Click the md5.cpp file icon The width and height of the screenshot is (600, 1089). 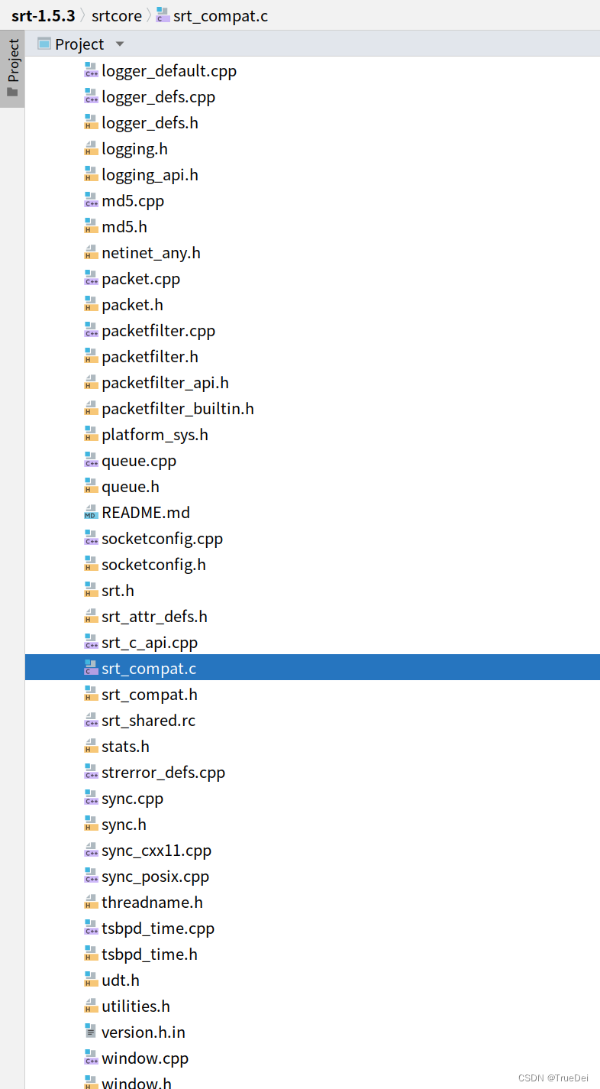pyautogui.click(x=91, y=201)
